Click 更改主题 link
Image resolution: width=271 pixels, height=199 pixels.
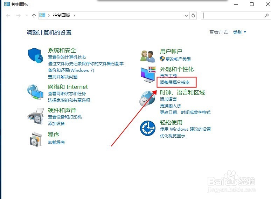pyautogui.click(x=168, y=76)
